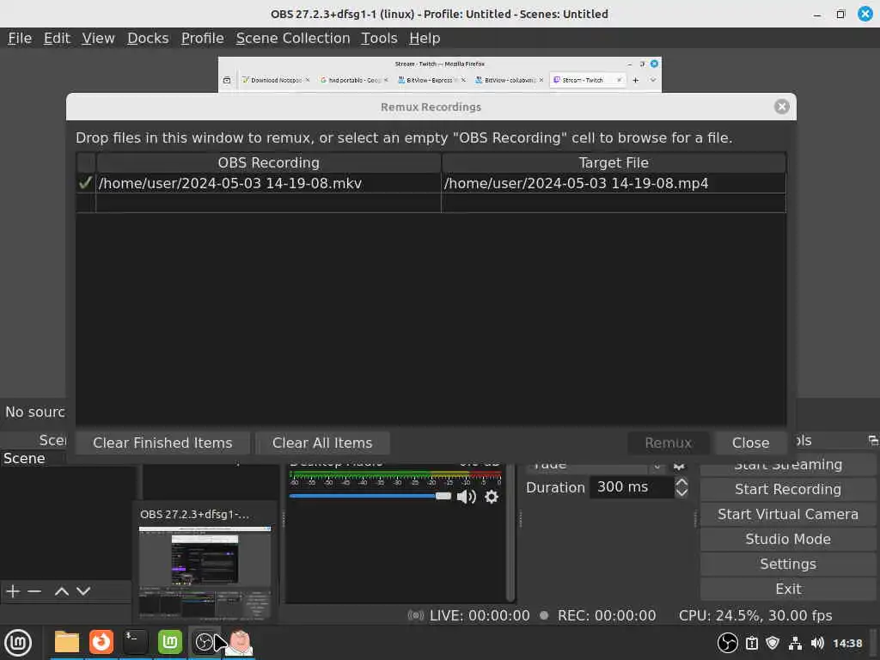The height and width of the screenshot is (660, 880).
Task: Open the system volume tray icon
Action: coord(817,643)
